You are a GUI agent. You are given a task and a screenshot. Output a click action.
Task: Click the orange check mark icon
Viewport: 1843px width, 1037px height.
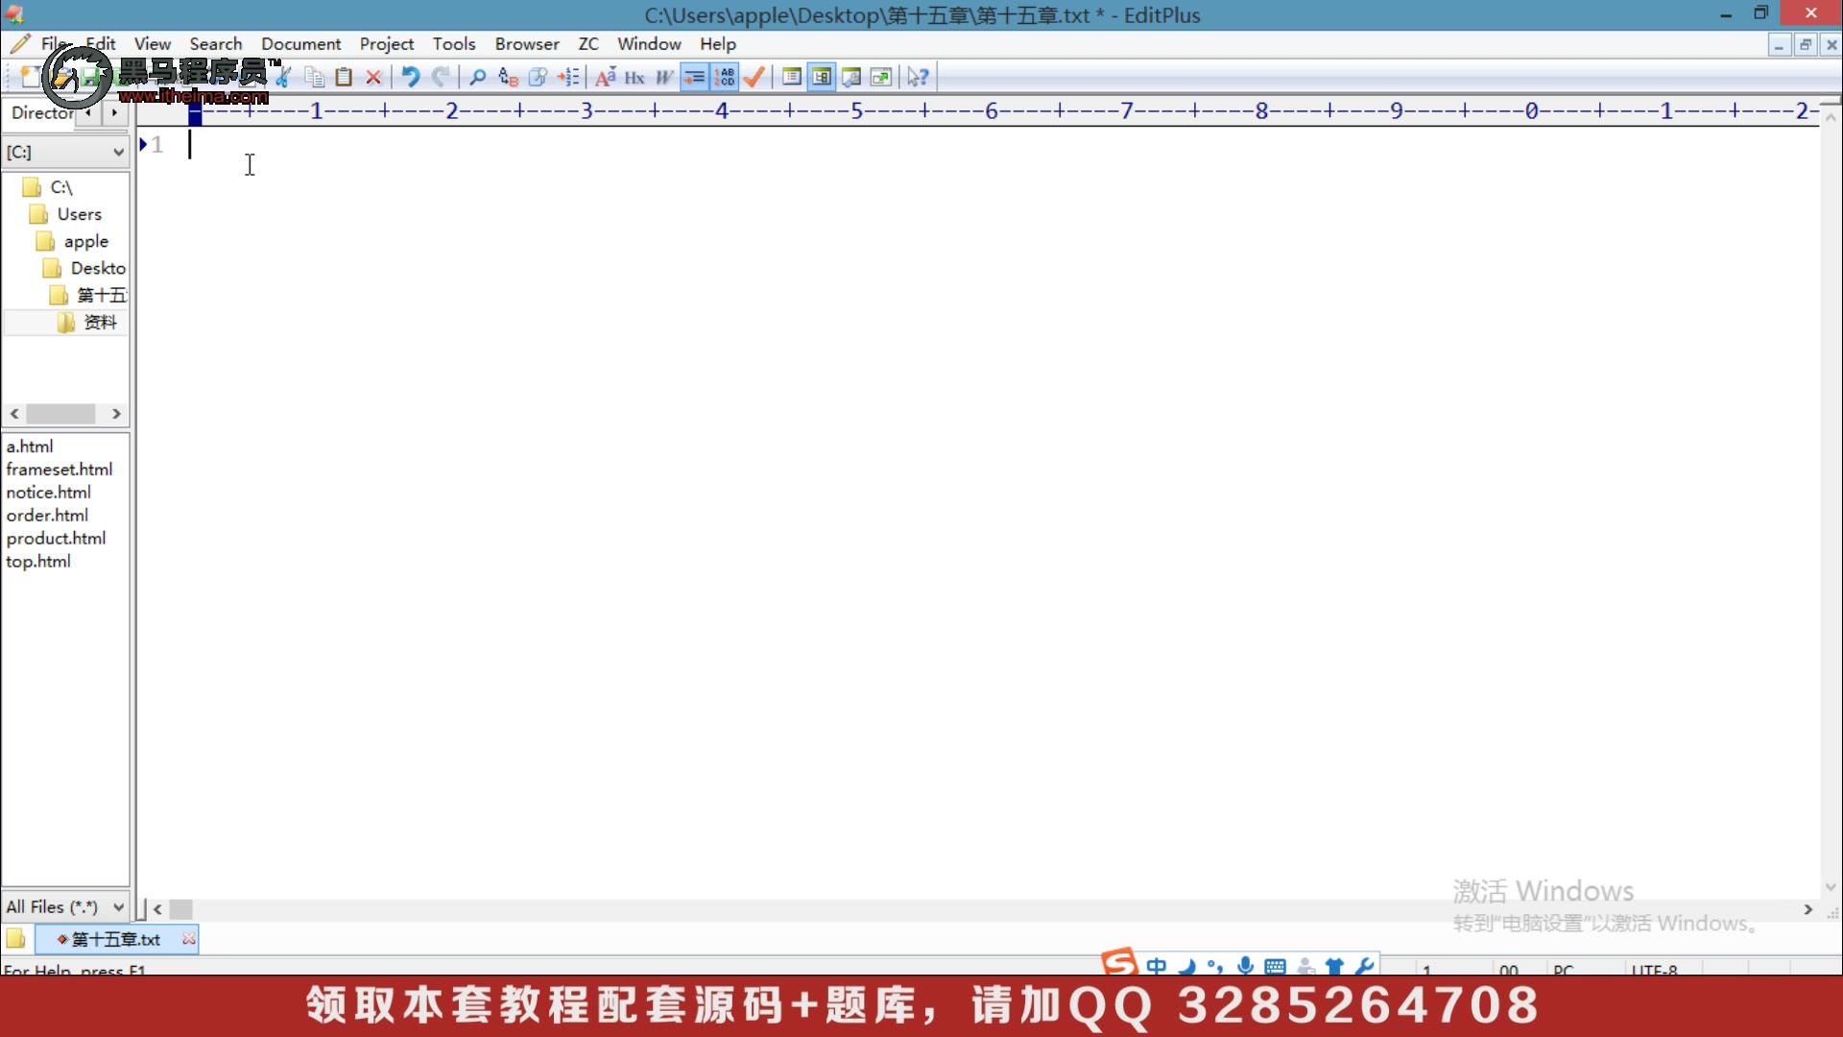[x=754, y=77]
